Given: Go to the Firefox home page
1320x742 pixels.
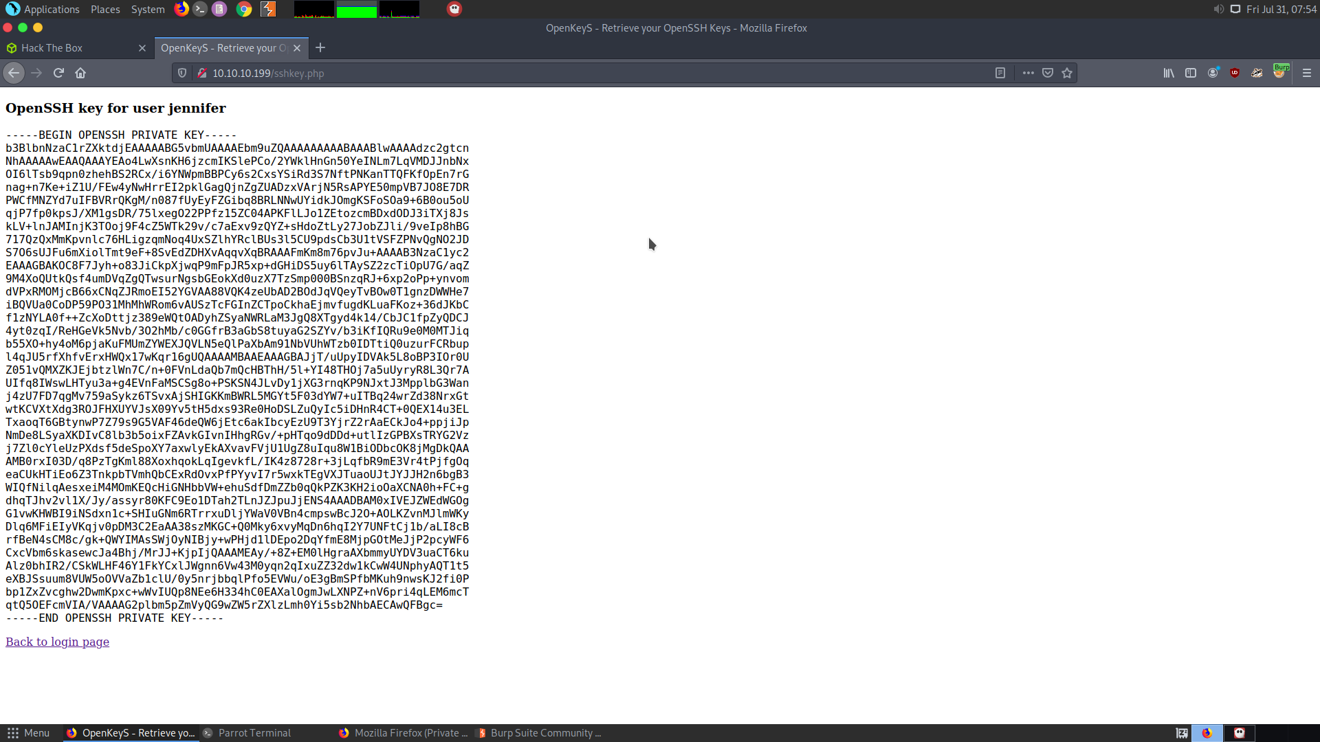Looking at the screenshot, I should [80, 73].
